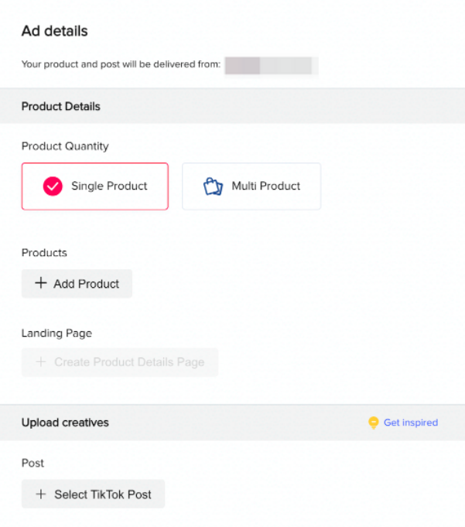Click the Landing Page label
This screenshot has width=465, height=527.
tap(56, 333)
